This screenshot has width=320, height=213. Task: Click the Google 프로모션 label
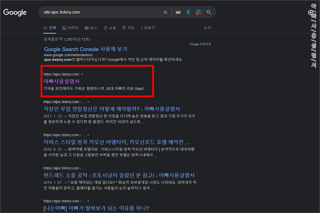pos(200,44)
